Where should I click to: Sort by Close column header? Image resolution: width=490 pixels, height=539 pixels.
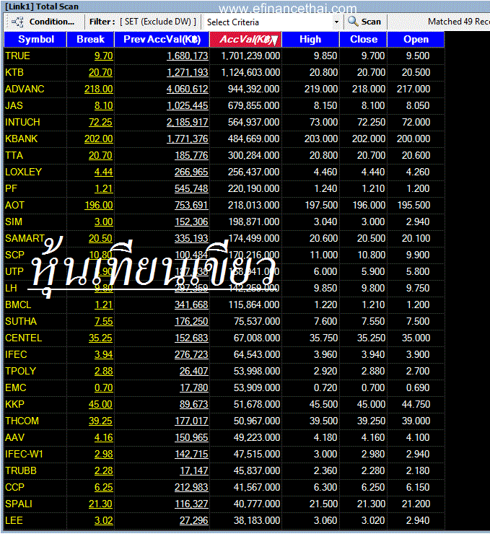click(x=364, y=39)
